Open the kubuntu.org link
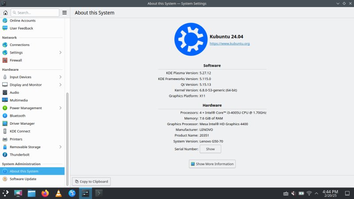 [x=230, y=43]
